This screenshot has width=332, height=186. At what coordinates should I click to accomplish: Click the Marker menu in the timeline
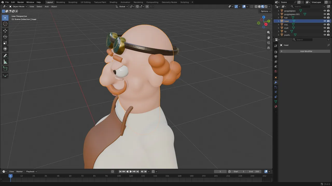pos(19,172)
